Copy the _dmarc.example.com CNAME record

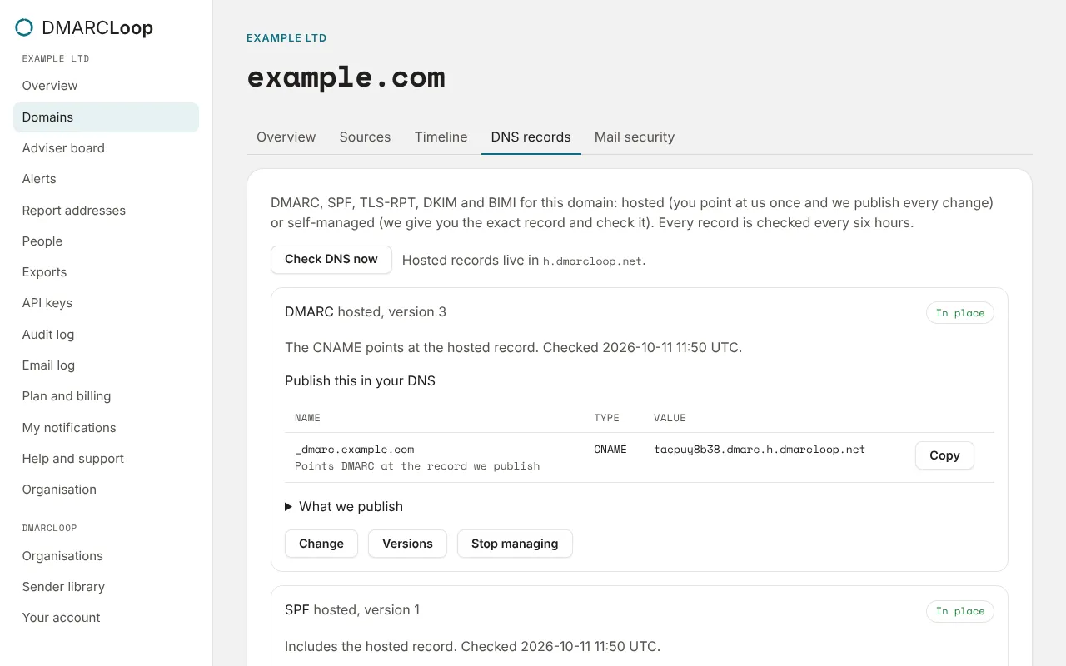coord(944,455)
